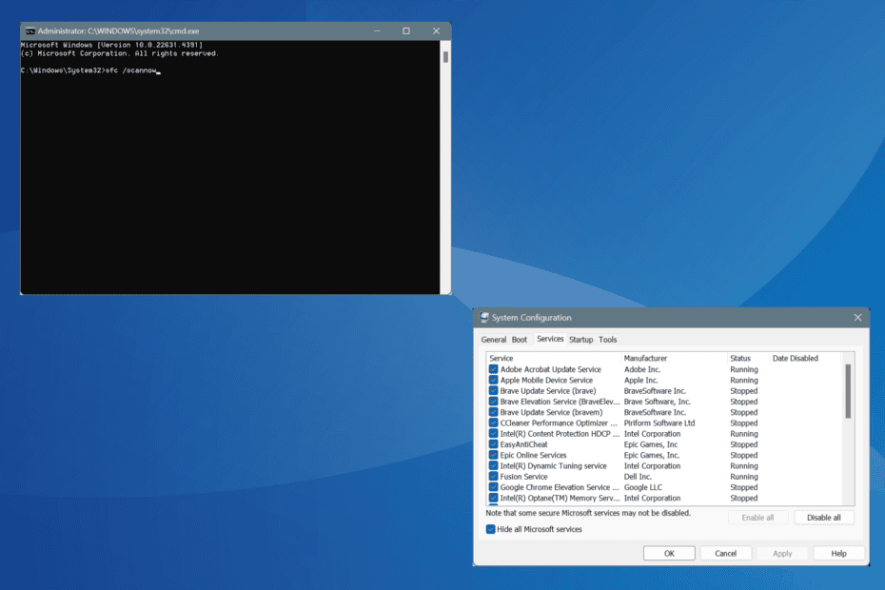Click the Disable all button
Viewport: 885px width, 590px height.
pyautogui.click(x=824, y=517)
